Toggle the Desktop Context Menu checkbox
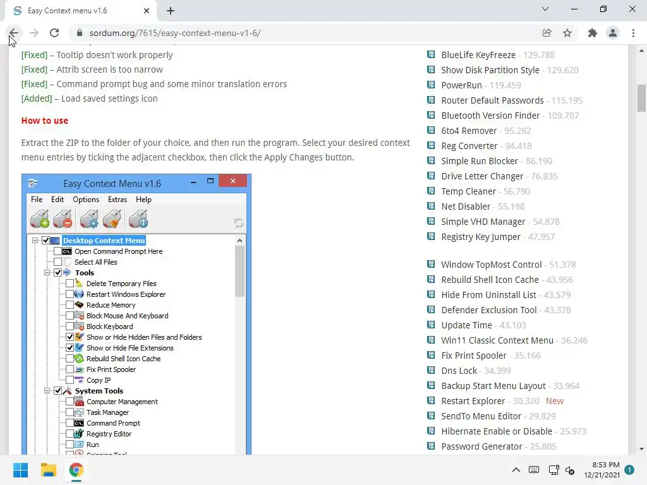 click(x=45, y=241)
